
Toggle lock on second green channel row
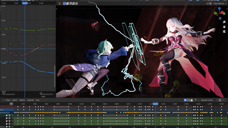pos(12,118)
